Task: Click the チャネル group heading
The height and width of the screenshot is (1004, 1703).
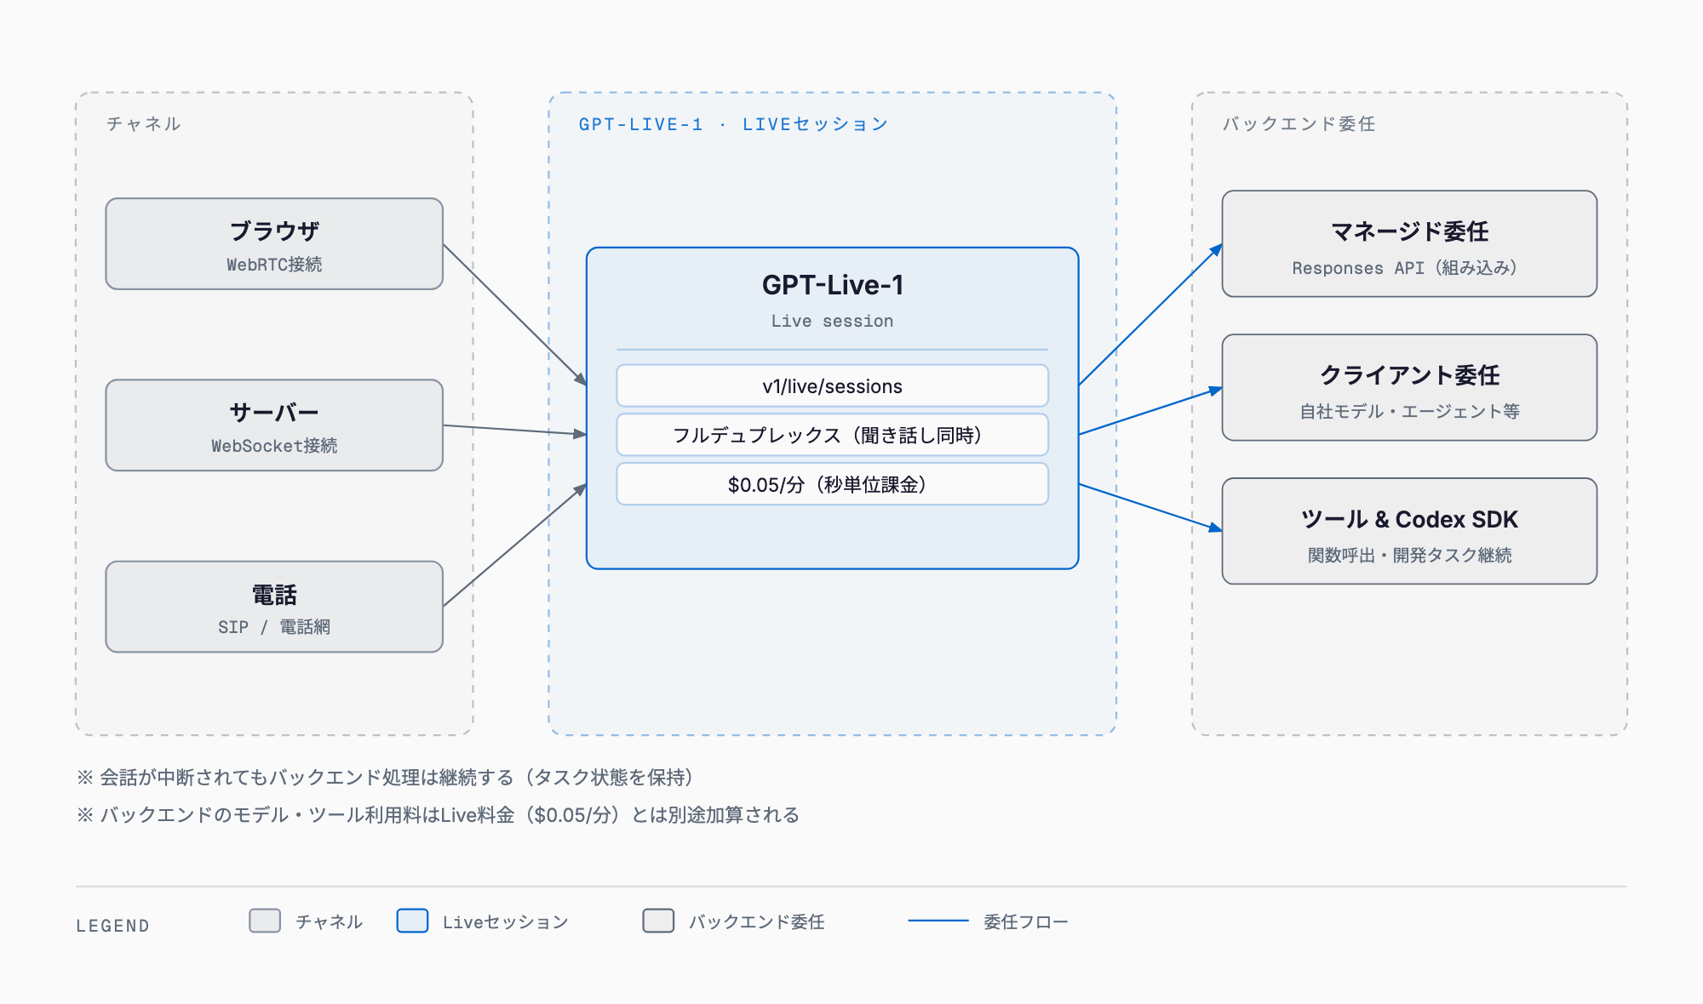Action: pyautogui.click(x=144, y=124)
